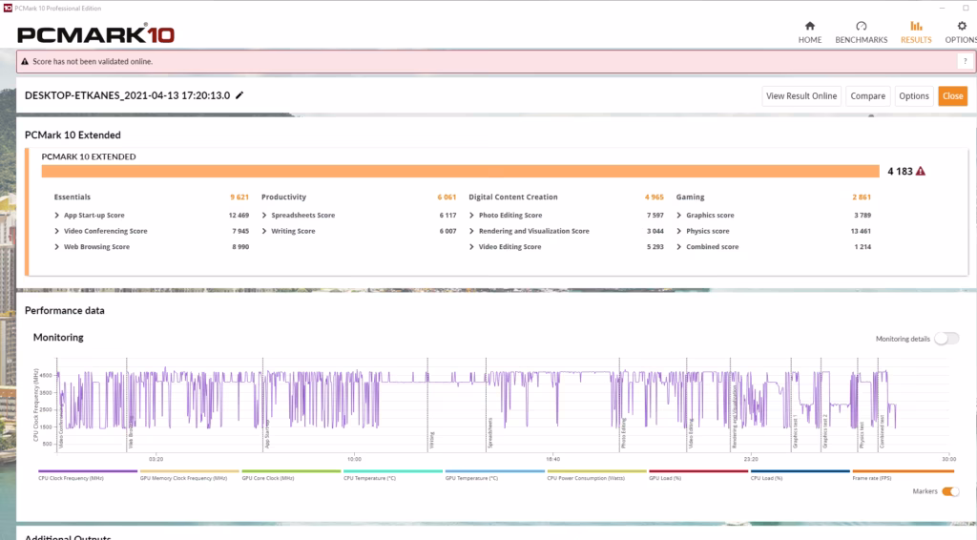Enable the Monitoring details toggle
Screen dimensions: 977x540
click(946, 338)
